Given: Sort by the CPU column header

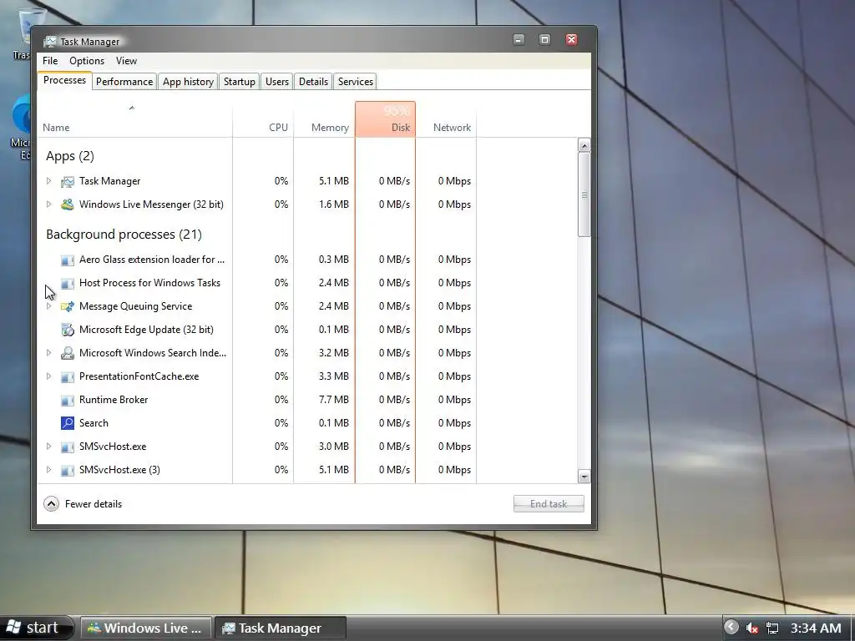Looking at the screenshot, I should point(263,119).
